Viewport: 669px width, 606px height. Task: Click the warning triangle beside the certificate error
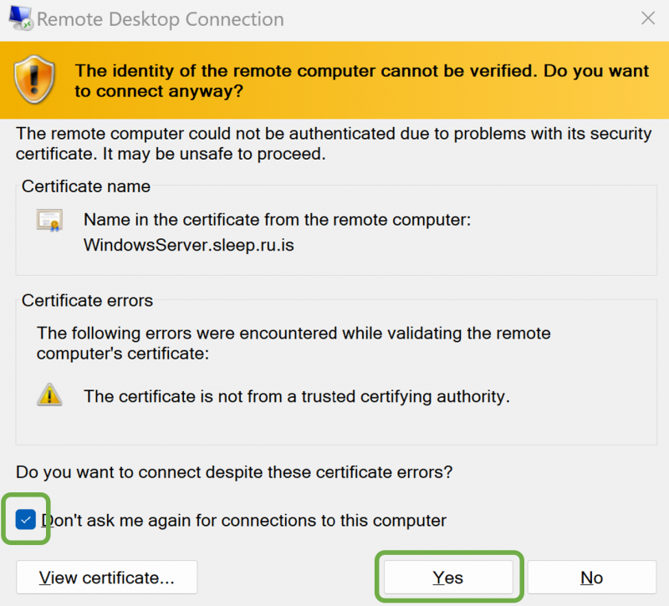coord(49,395)
